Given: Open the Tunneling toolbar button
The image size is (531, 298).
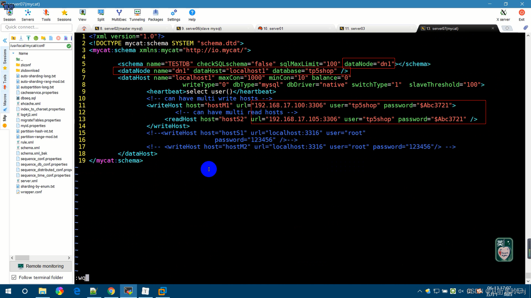Looking at the screenshot, I should pyautogui.click(x=137, y=15).
